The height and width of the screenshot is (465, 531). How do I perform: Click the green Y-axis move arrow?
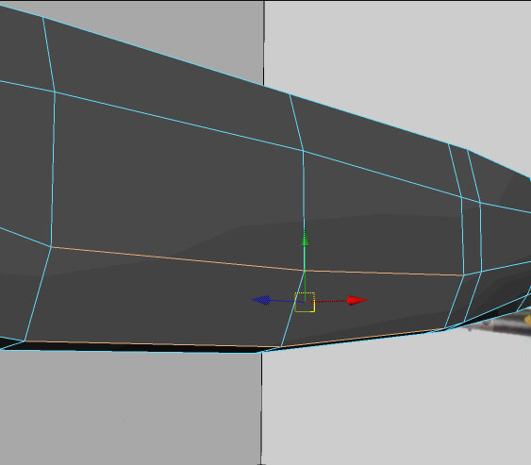coord(305,239)
